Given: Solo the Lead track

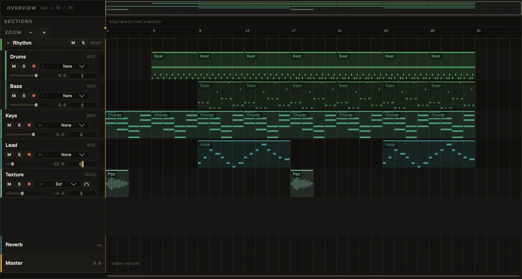Looking at the screenshot, I should click(x=19, y=155).
